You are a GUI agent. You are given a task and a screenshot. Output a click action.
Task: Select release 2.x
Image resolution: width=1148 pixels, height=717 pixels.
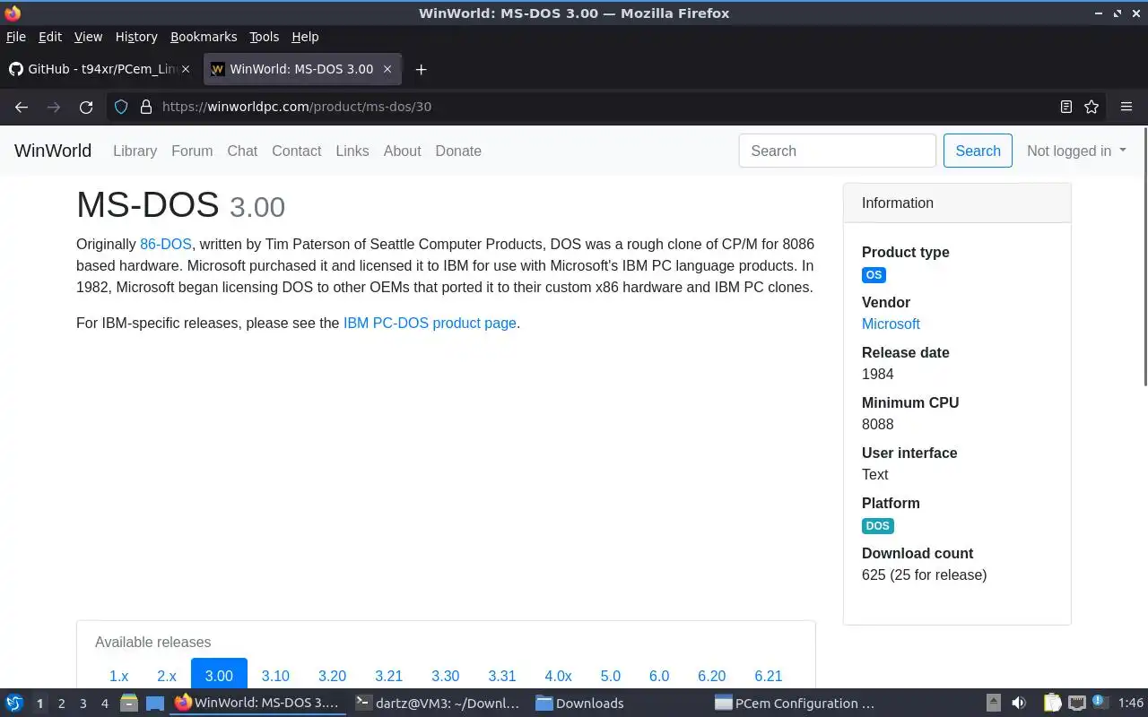coord(167,676)
